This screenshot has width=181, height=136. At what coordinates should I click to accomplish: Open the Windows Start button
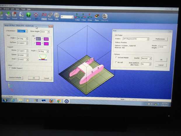(x=5, y=100)
